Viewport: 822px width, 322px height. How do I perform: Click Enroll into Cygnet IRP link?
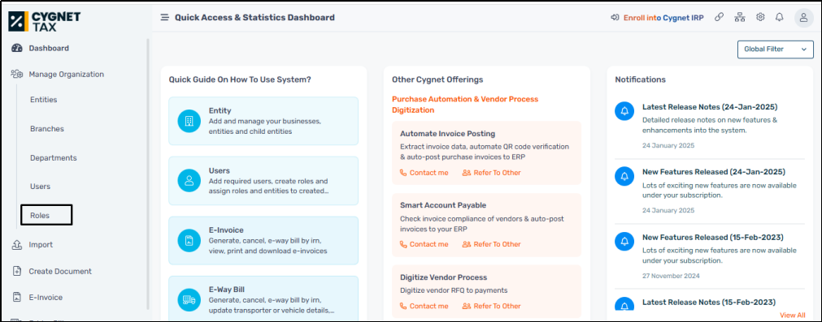663,17
